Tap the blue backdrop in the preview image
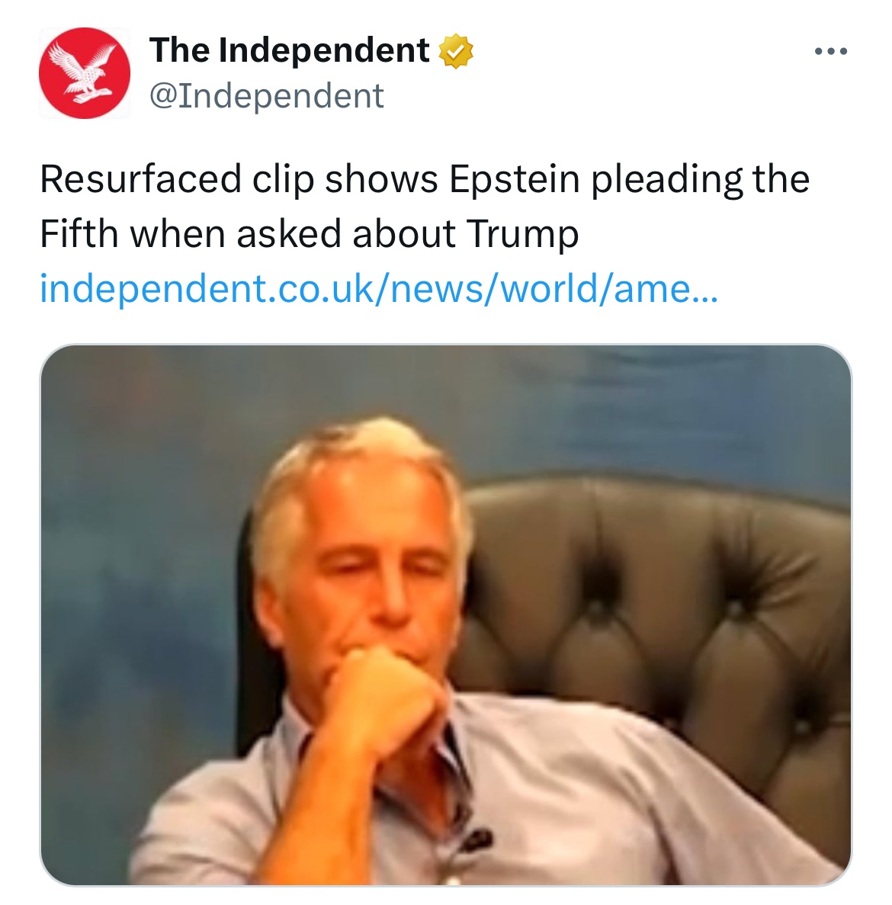Screen dimensions: 892x905 pyautogui.click(x=144, y=490)
